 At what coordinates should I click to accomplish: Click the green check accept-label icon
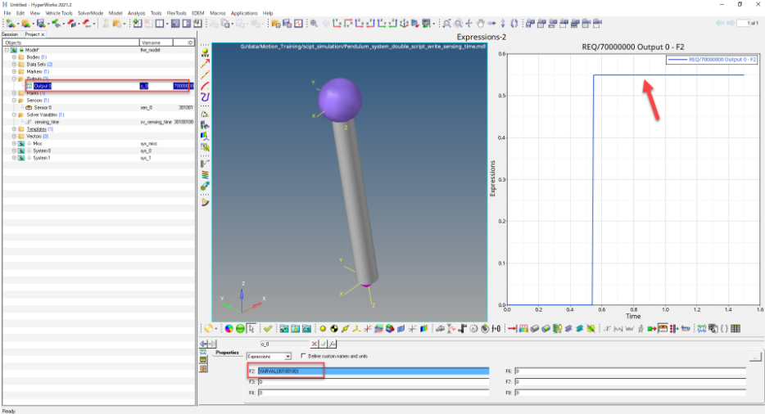click(323, 344)
